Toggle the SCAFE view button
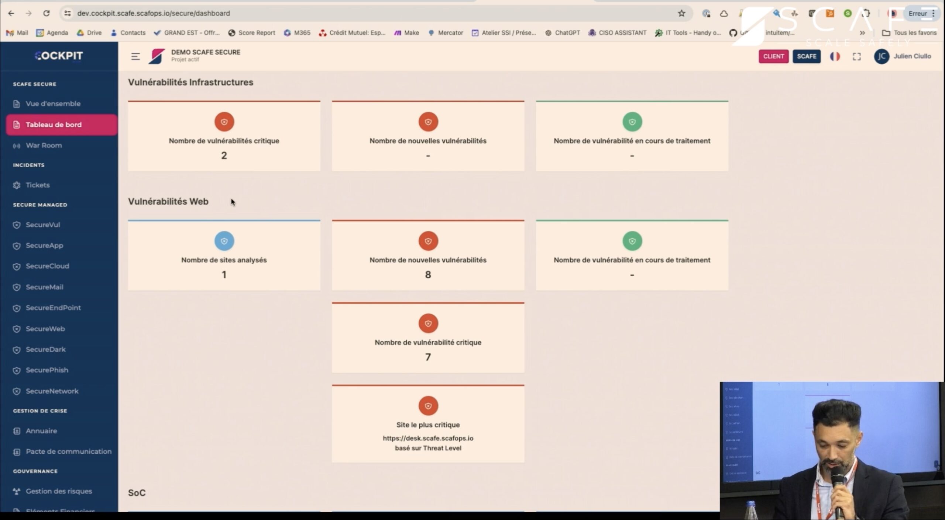This screenshot has height=520, width=945. click(x=807, y=56)
